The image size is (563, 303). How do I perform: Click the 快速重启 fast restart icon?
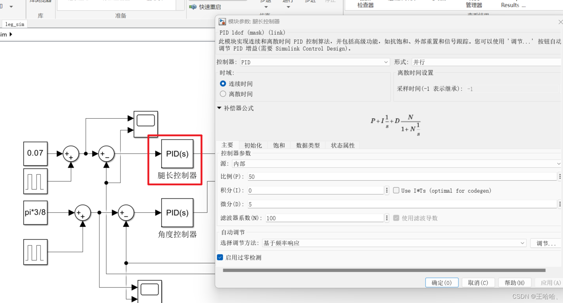click(193, 7)
